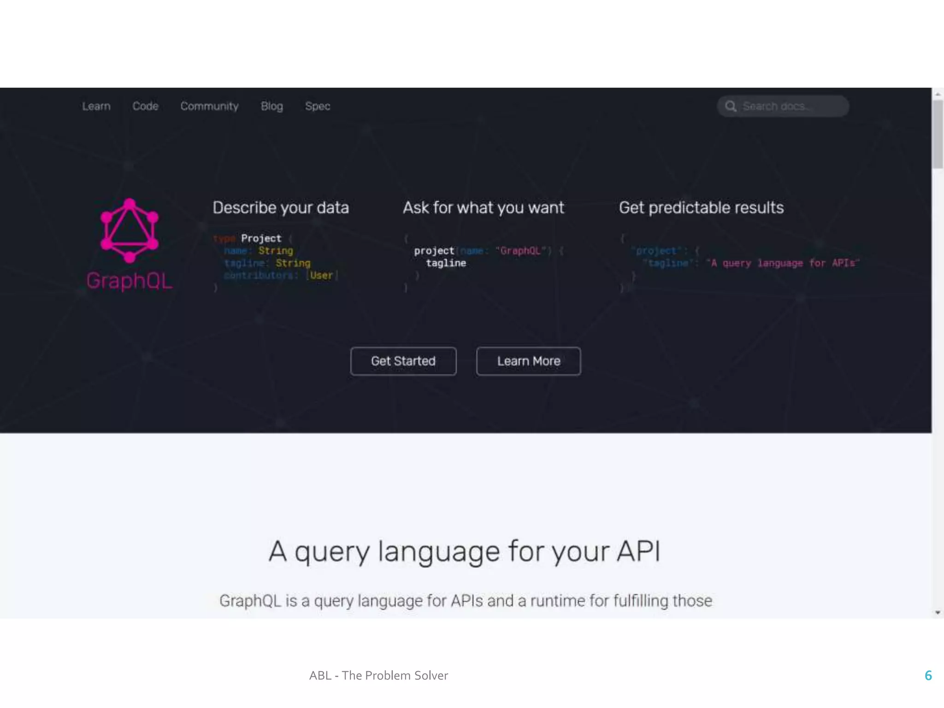The height and width of the screenshot is (708, 944).
Task: Click the pink GraphQL logo icon
Action: [x=130, y=230]
